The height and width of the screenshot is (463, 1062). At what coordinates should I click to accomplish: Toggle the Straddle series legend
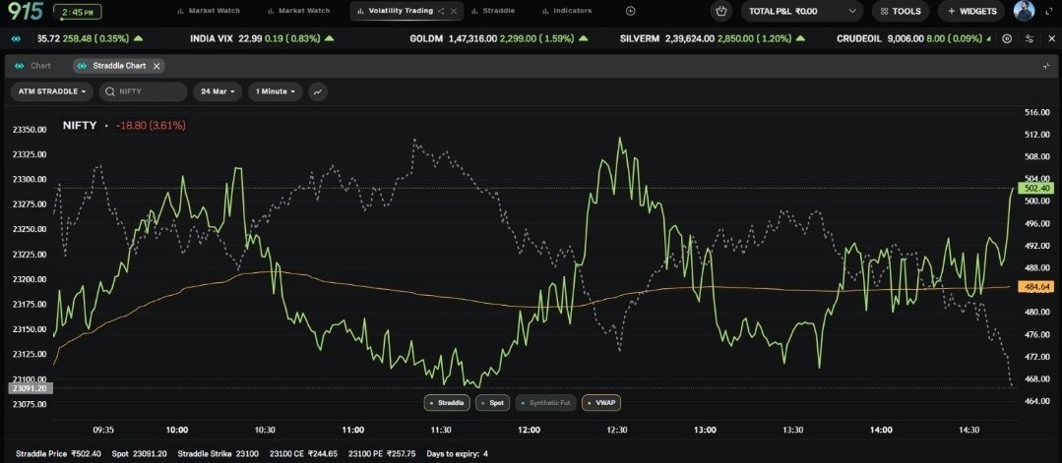click(447, 403)
